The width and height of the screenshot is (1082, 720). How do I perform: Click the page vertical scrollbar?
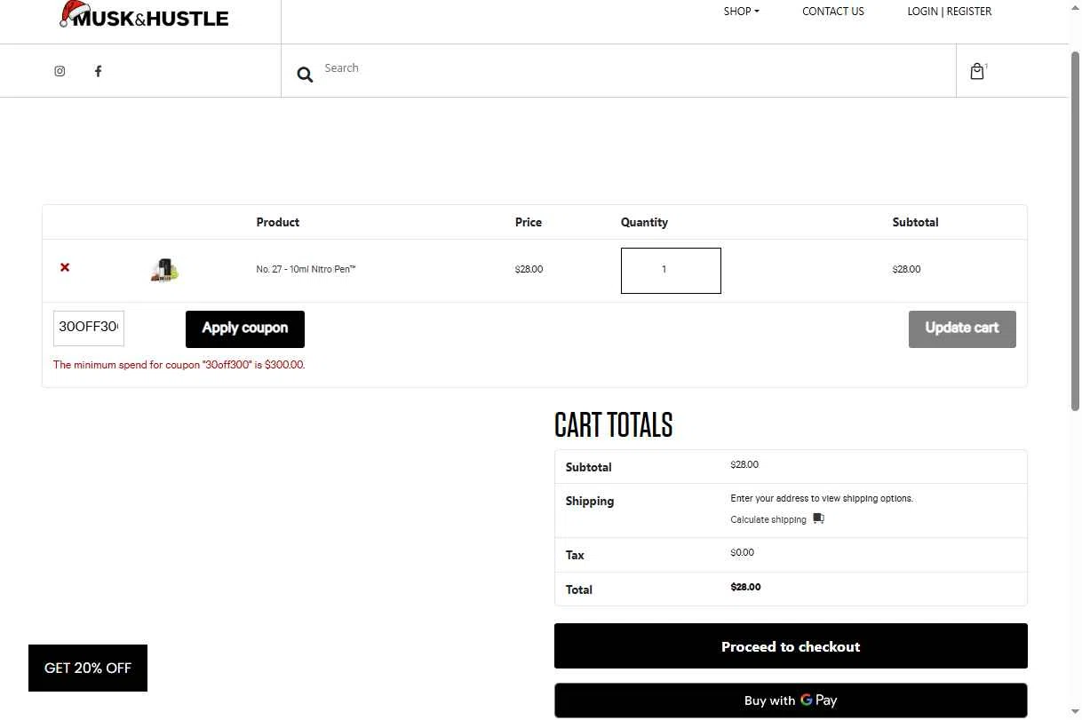point(1075,231)
